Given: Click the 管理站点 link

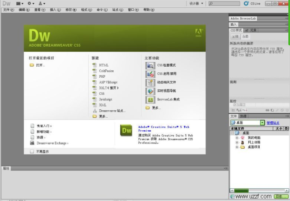Looking at the screenshot, I should [273, 123].
